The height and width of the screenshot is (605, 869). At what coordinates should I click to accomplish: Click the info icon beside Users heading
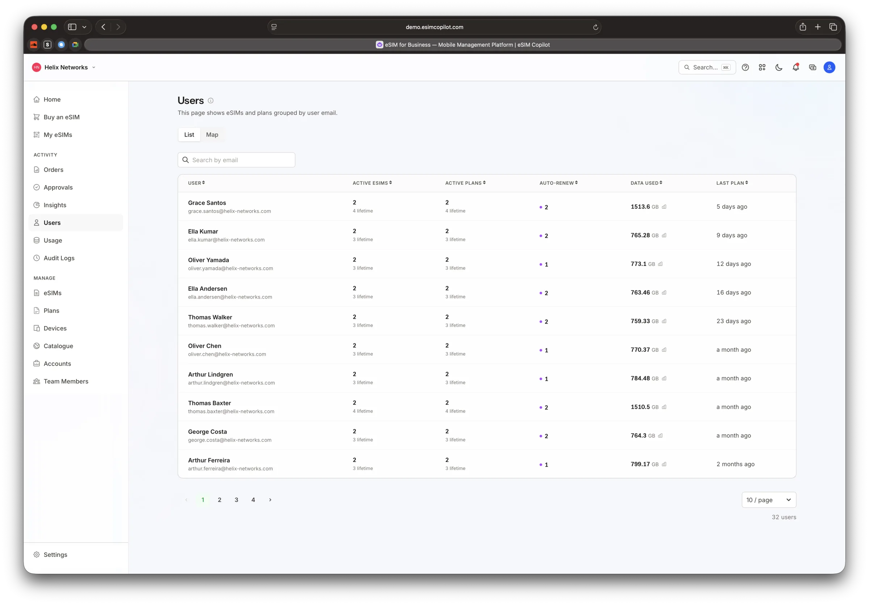tap(211, 101)
